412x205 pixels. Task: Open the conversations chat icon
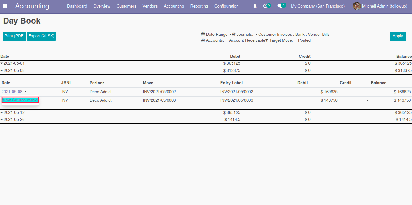tap(280, 6)
